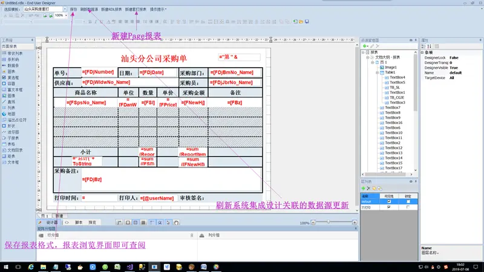The width and height of the screenshot is (484, 272).
Task: Select TextBox4 in the resource tree
Action: pos(397,77)
